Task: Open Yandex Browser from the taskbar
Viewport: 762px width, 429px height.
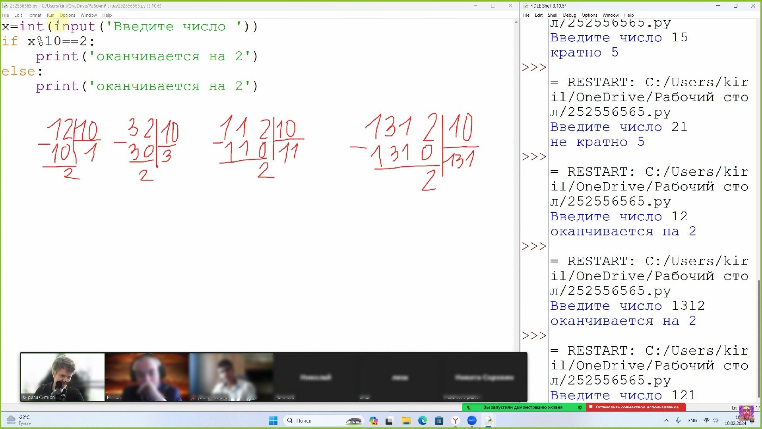Action: click(456, 421)
